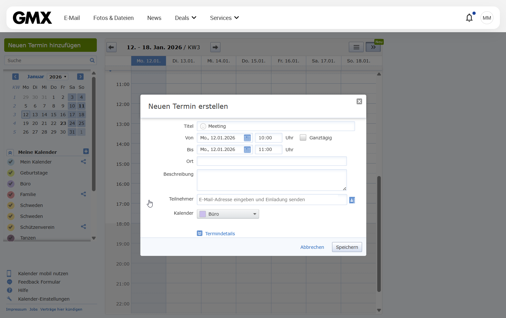Go to previous week with left arrow
This screenshot has height=318, width=506.
tap(111, 47)
